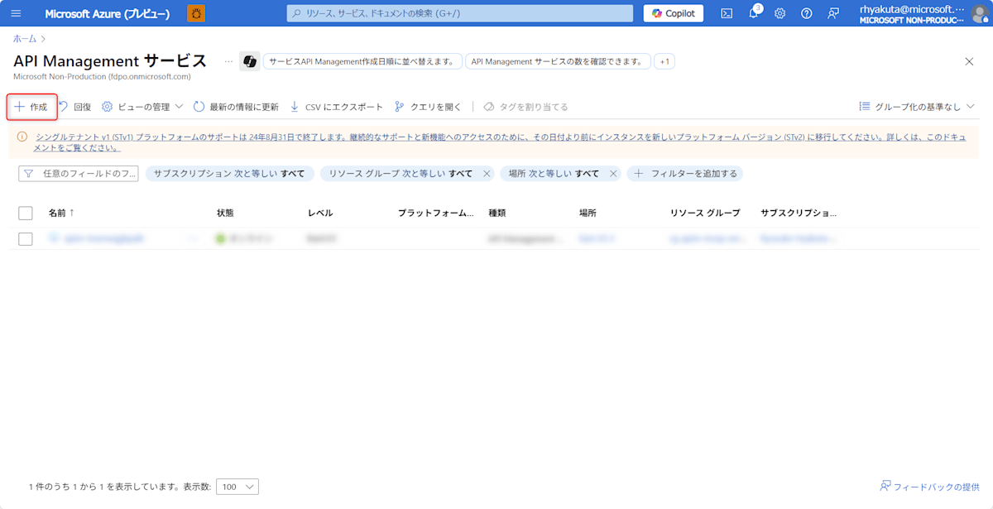This screenshot has height=509, width=993.
Task: Sort by the サブスクリプション column header
Action: (799, 213)
